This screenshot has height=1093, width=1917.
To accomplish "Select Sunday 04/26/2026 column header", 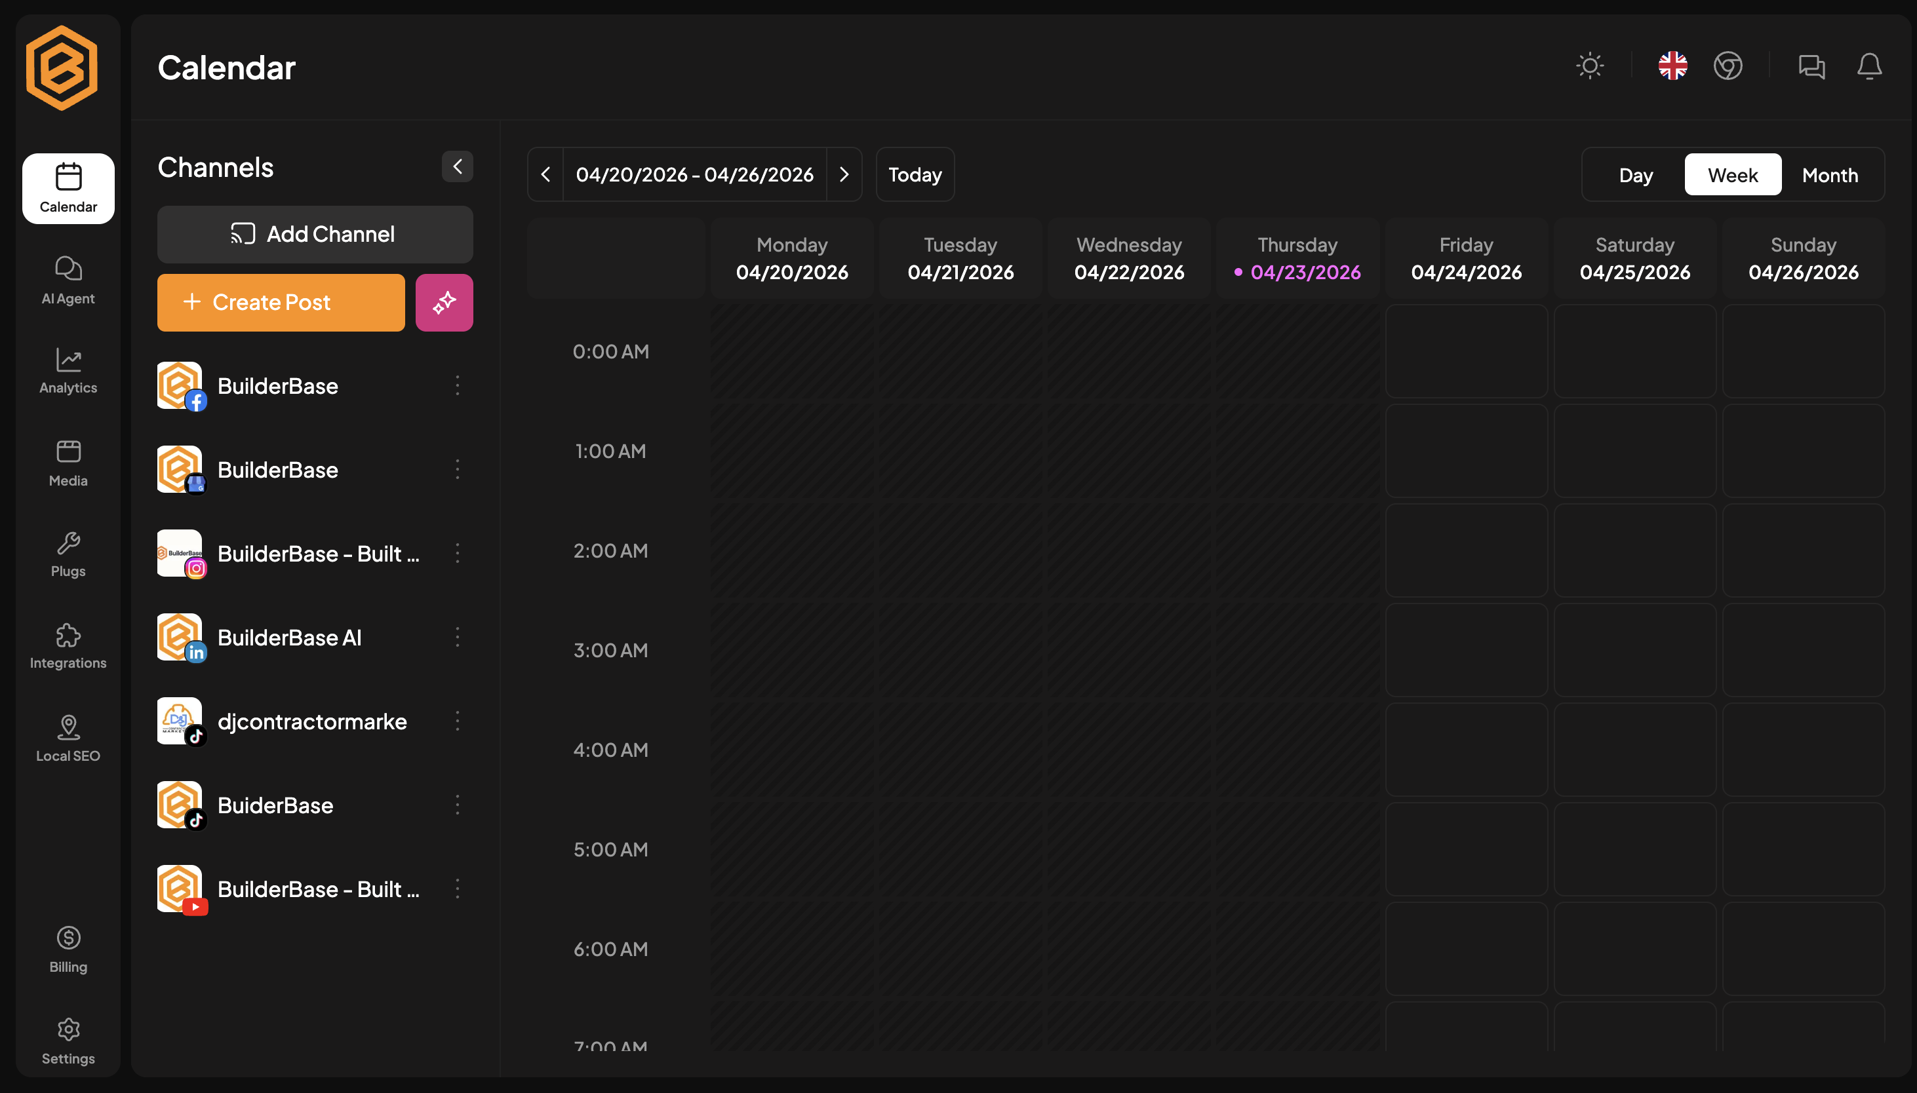I will click(x=1803, y=258).
